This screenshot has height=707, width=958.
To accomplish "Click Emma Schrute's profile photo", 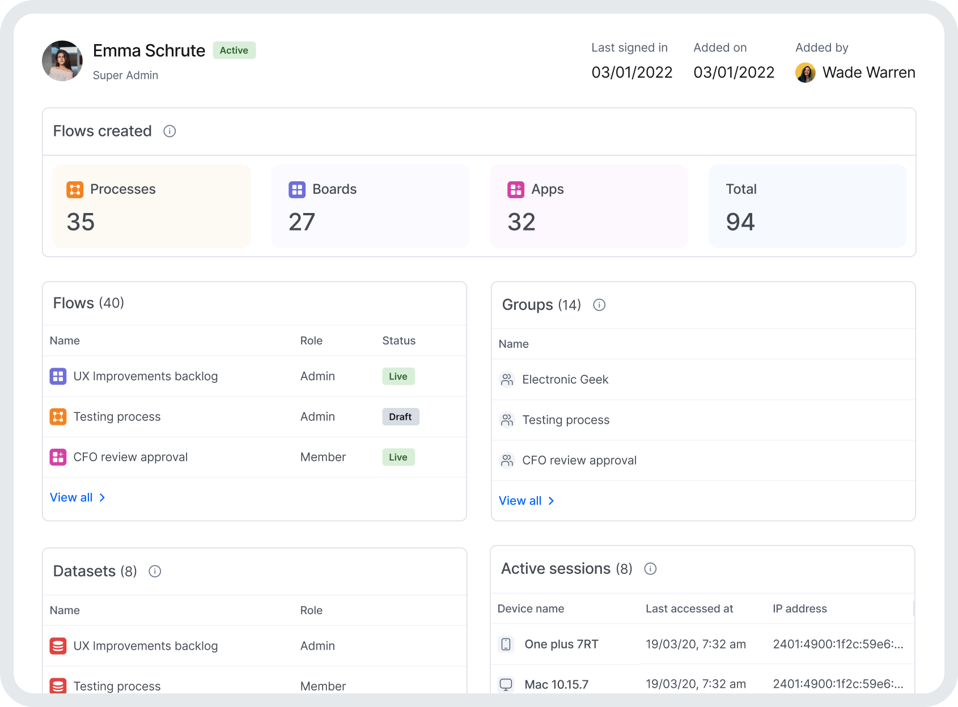I will click(x=62, y=61).
